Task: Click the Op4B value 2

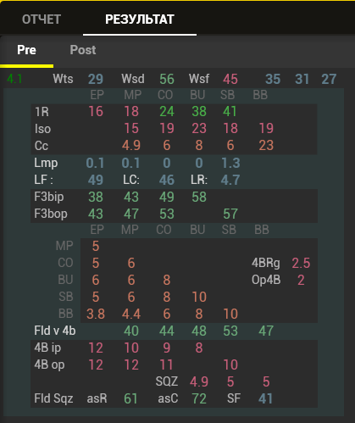Action: click(x=301, y=280)
